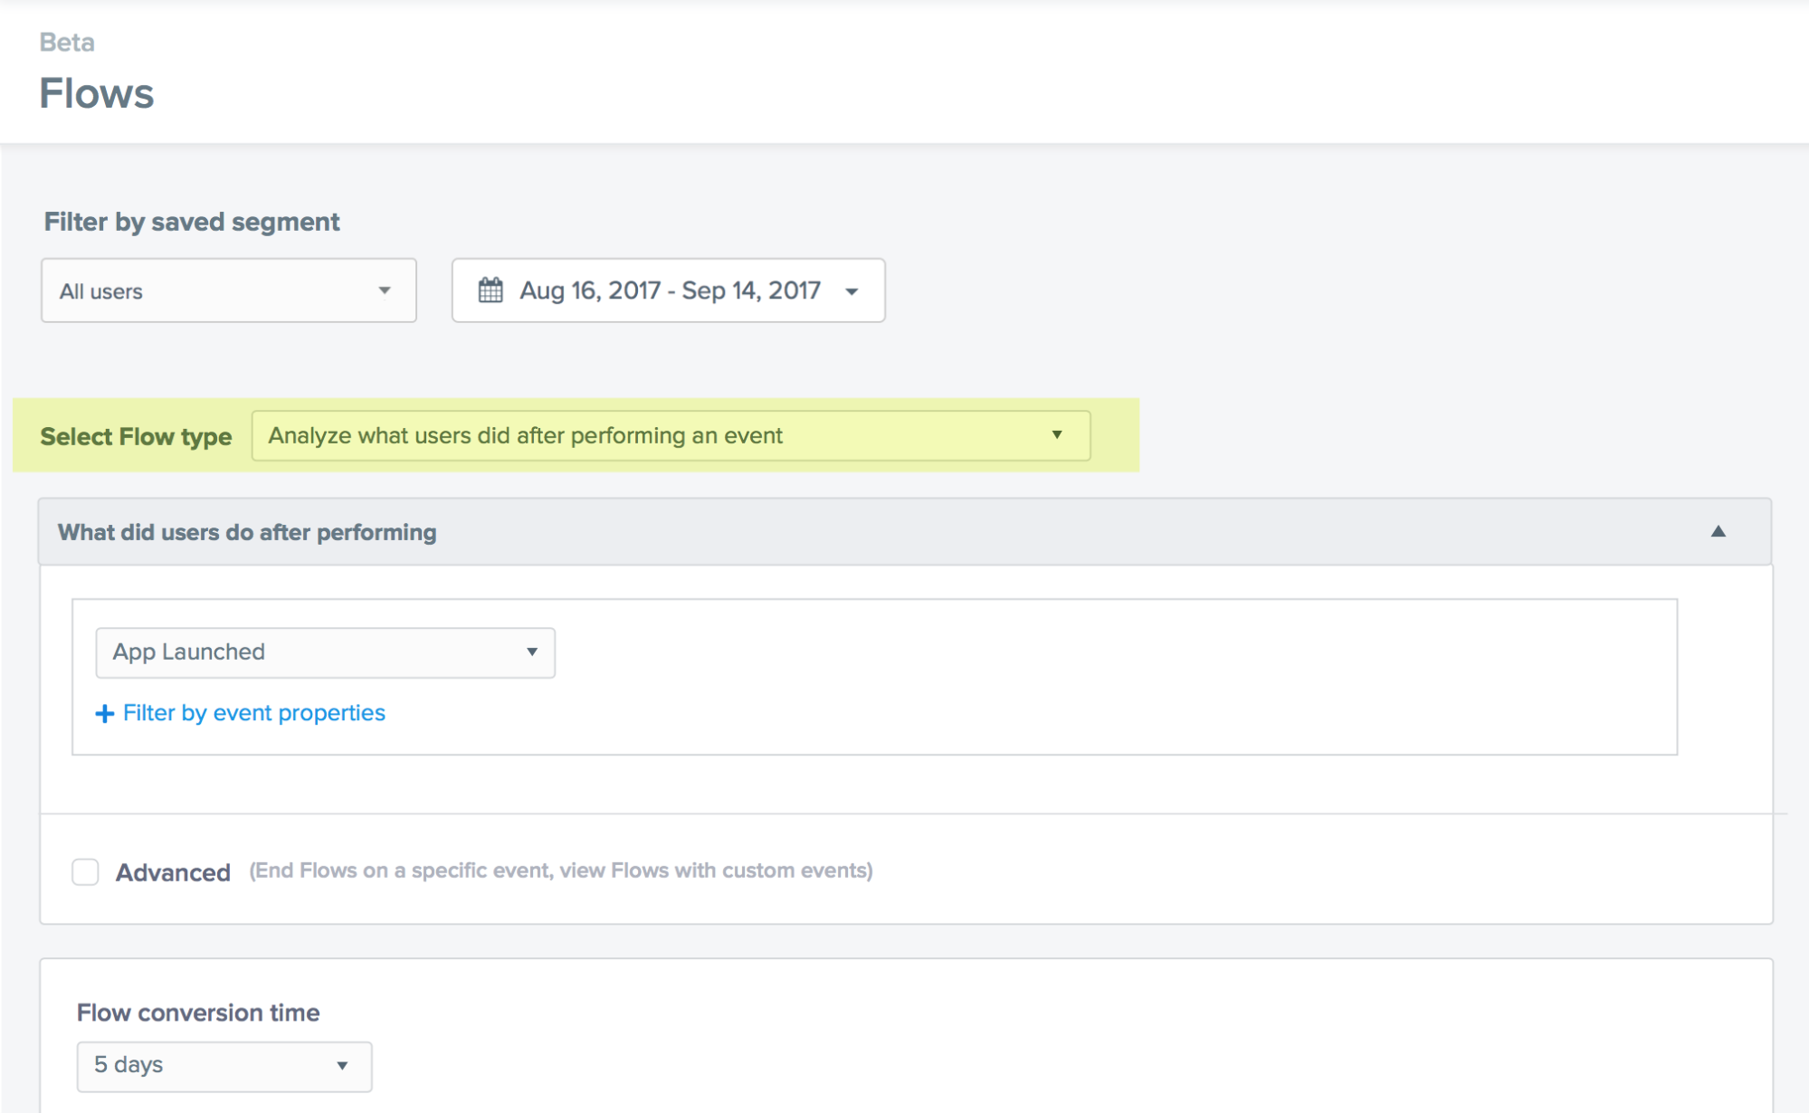The height and width of the screenshot is (1113, 1809).
Task: Open the Flow type dropdown
Action: (670, 435)
